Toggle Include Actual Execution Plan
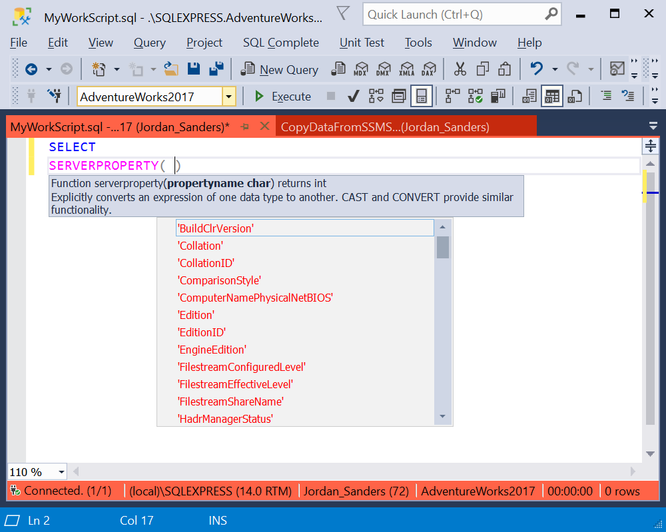This screenshot has height=532, width=666. [453, 97]
